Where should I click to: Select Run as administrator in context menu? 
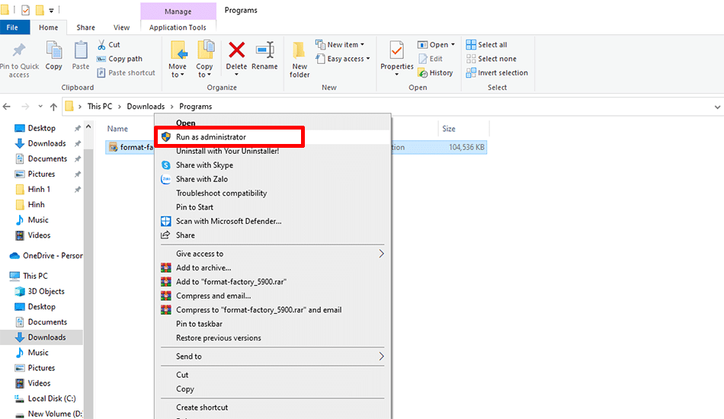coord(211,137)
